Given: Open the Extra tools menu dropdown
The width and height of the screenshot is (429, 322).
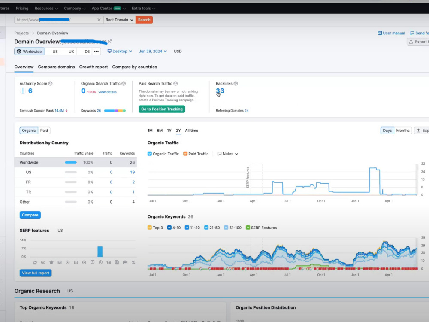Looking at the screenshot, I should [x=143, y=9].
